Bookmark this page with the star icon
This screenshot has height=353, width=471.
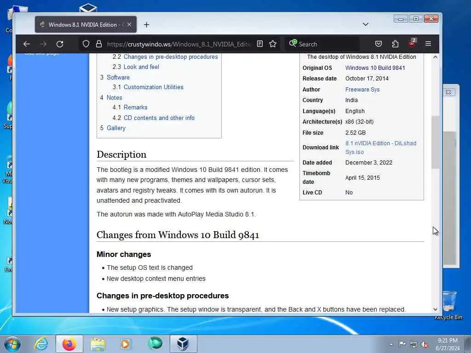coord(273,44)
